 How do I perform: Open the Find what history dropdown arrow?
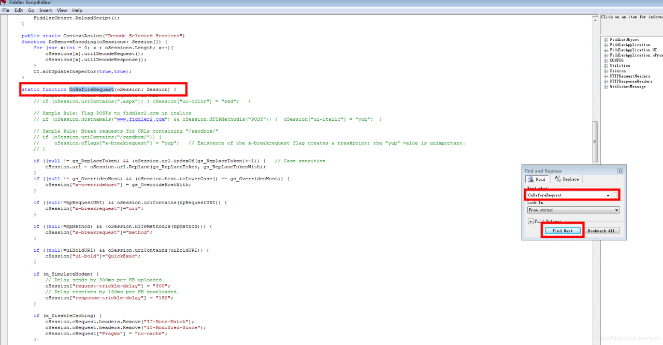[608, 195]
